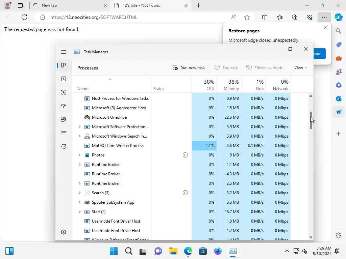Screen dimensions: 346x259
Task: Expand the Start (2) process group
Action: point(79,212)
